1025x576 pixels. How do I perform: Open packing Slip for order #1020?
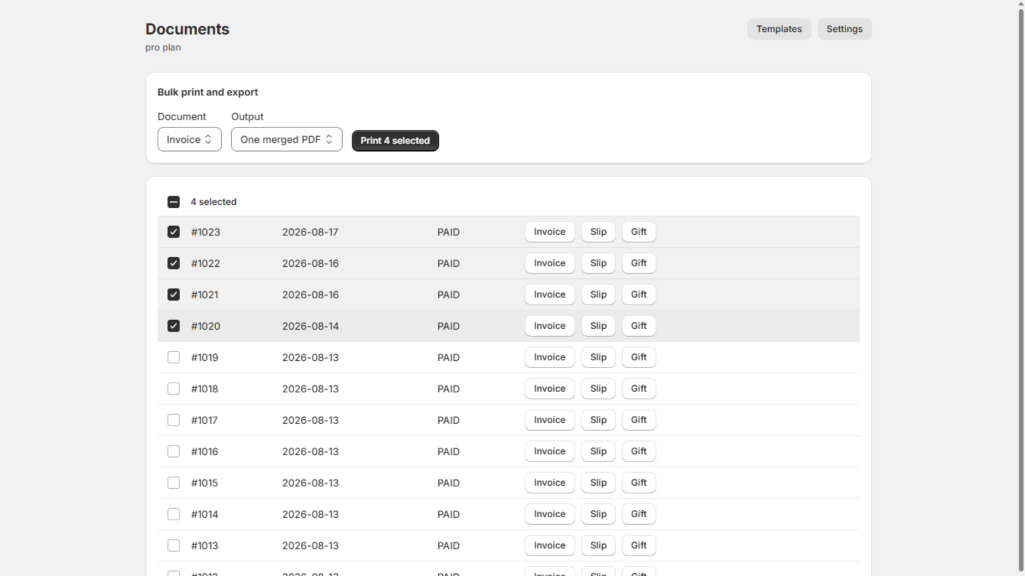(598, 326)
